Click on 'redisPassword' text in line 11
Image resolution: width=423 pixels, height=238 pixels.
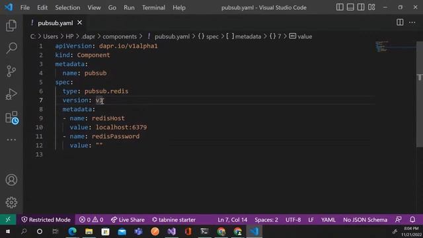116,136
